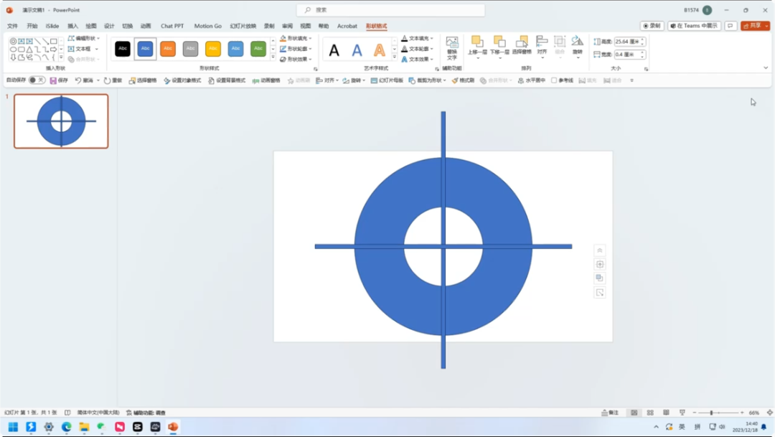The height and width of the screenshot is (437, 775).
Task: Select the rectangle shape in the shapes gallery
Action: click(x=53, y=41)
